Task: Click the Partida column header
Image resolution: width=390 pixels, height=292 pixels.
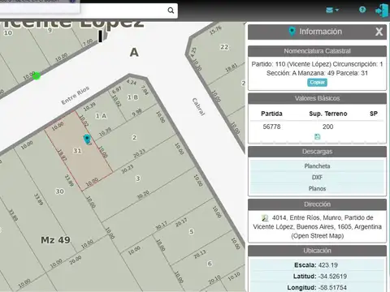Action: pyautogui.click(x=271, y=114)
